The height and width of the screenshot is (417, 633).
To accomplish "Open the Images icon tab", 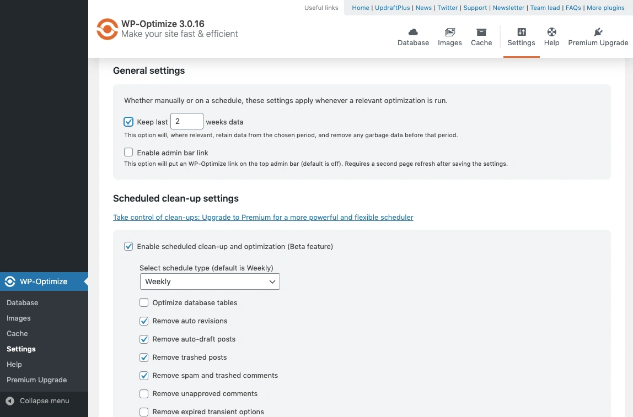I will 450,33.
